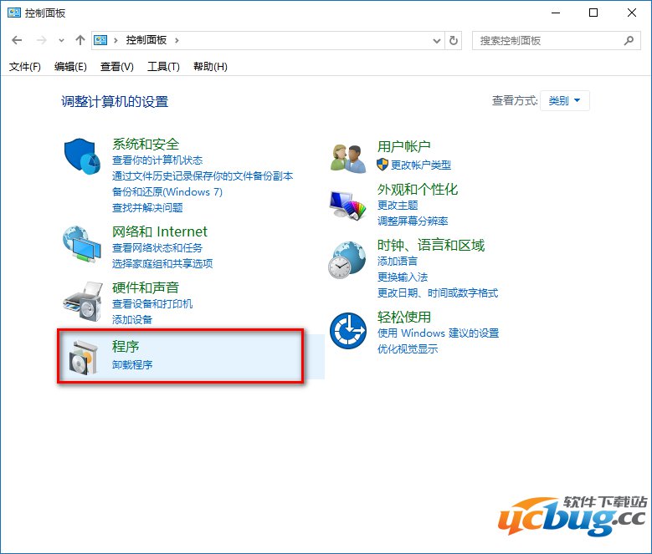Click the Ease of Access icon
This screenshot has height=554, width=652.
point(348,331)
